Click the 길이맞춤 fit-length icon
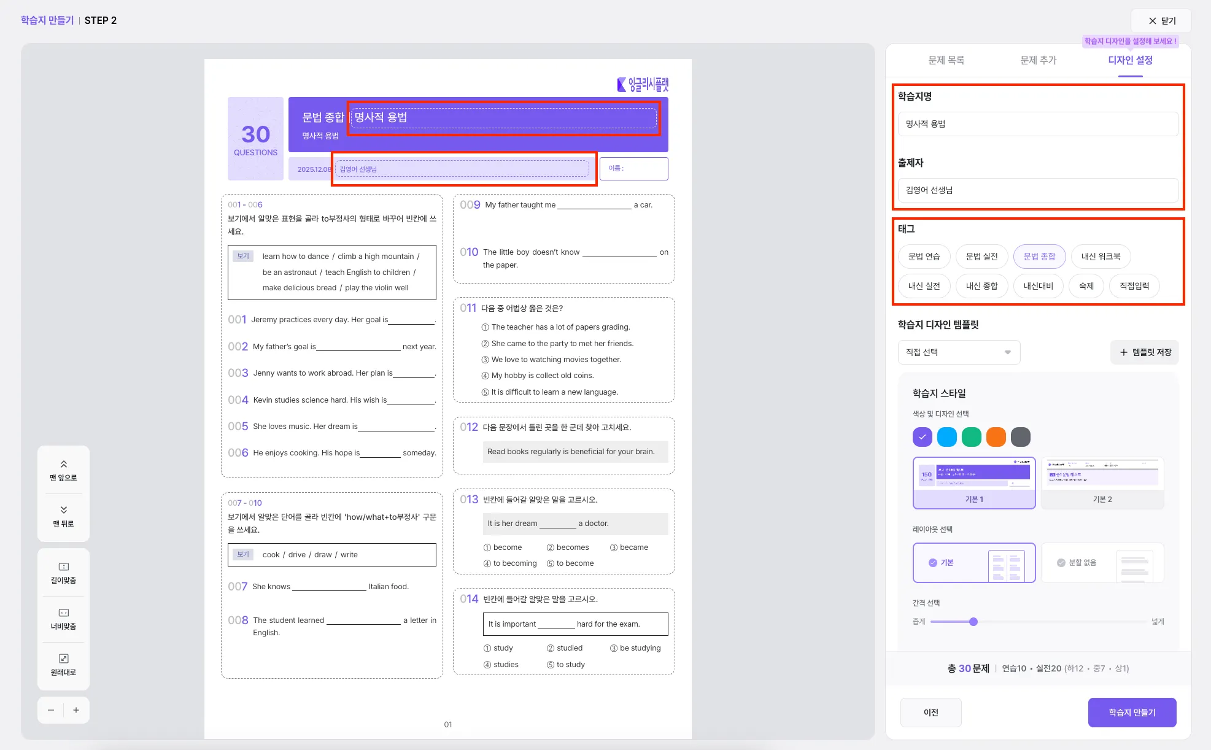The height and width of the screenshot is (750, 1211). (63, 566)
